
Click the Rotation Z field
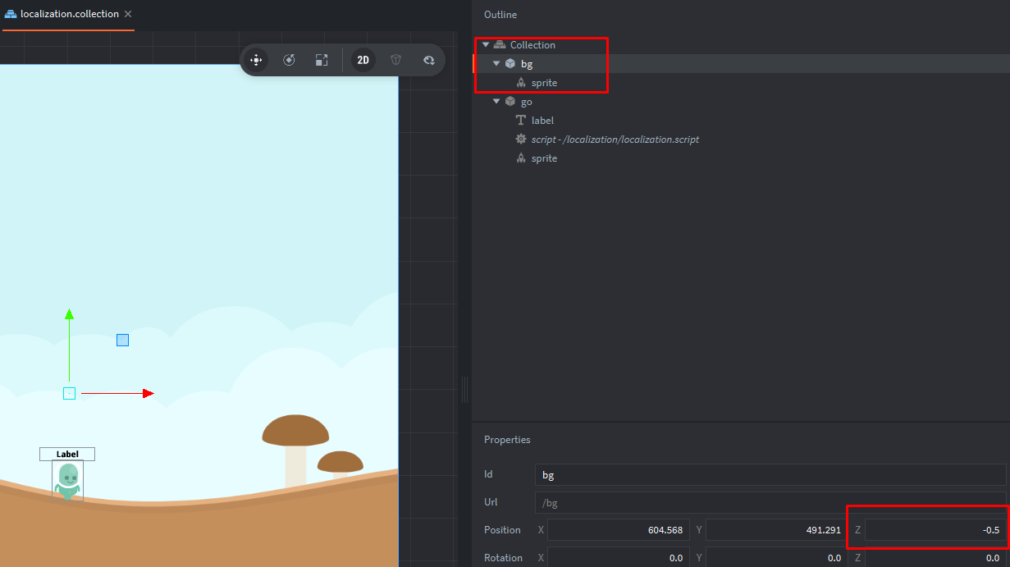935,557
